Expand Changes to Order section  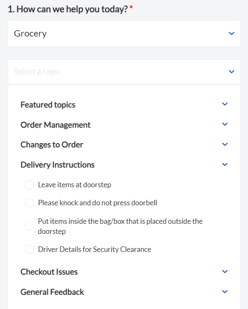click(x=124, y=145)
